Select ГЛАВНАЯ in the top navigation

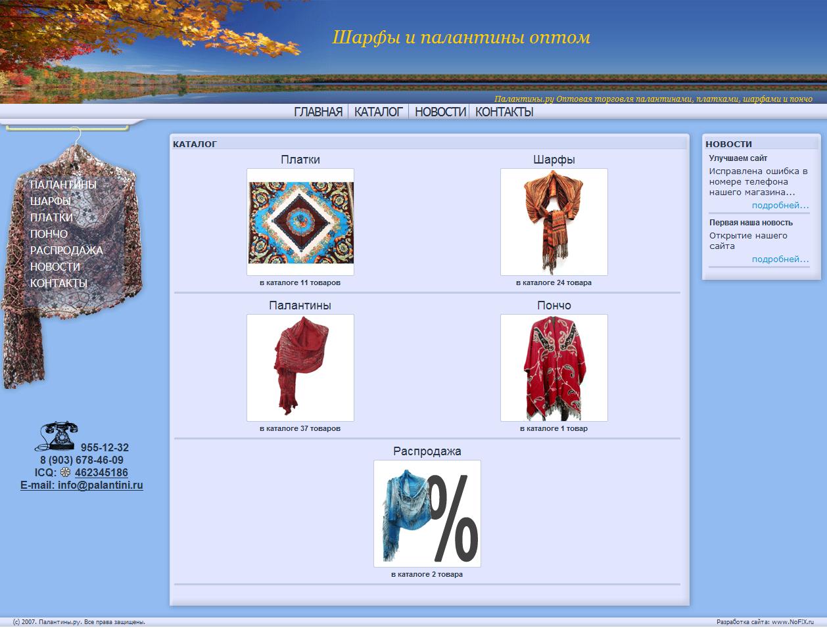pyautogui.click(x=318, y=111)
